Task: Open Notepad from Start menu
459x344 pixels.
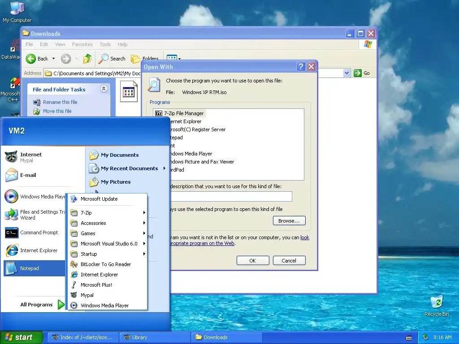Action: [x=35, y=268]
